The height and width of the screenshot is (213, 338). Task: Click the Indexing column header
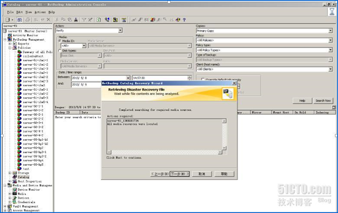(325, 112)
